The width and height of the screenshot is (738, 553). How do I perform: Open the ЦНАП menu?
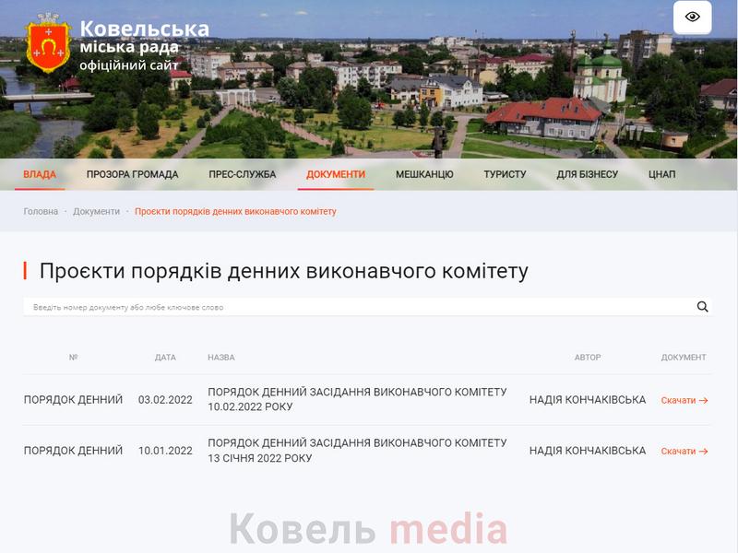[661, 174]
